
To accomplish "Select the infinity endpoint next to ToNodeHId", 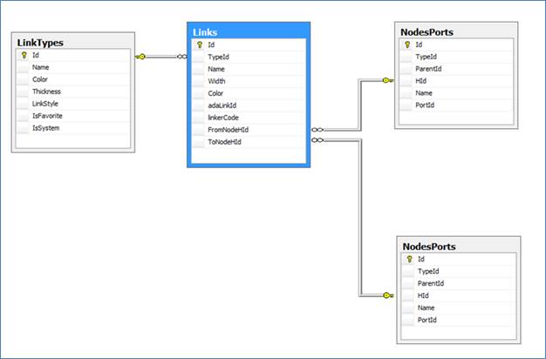I will (318, 139).
